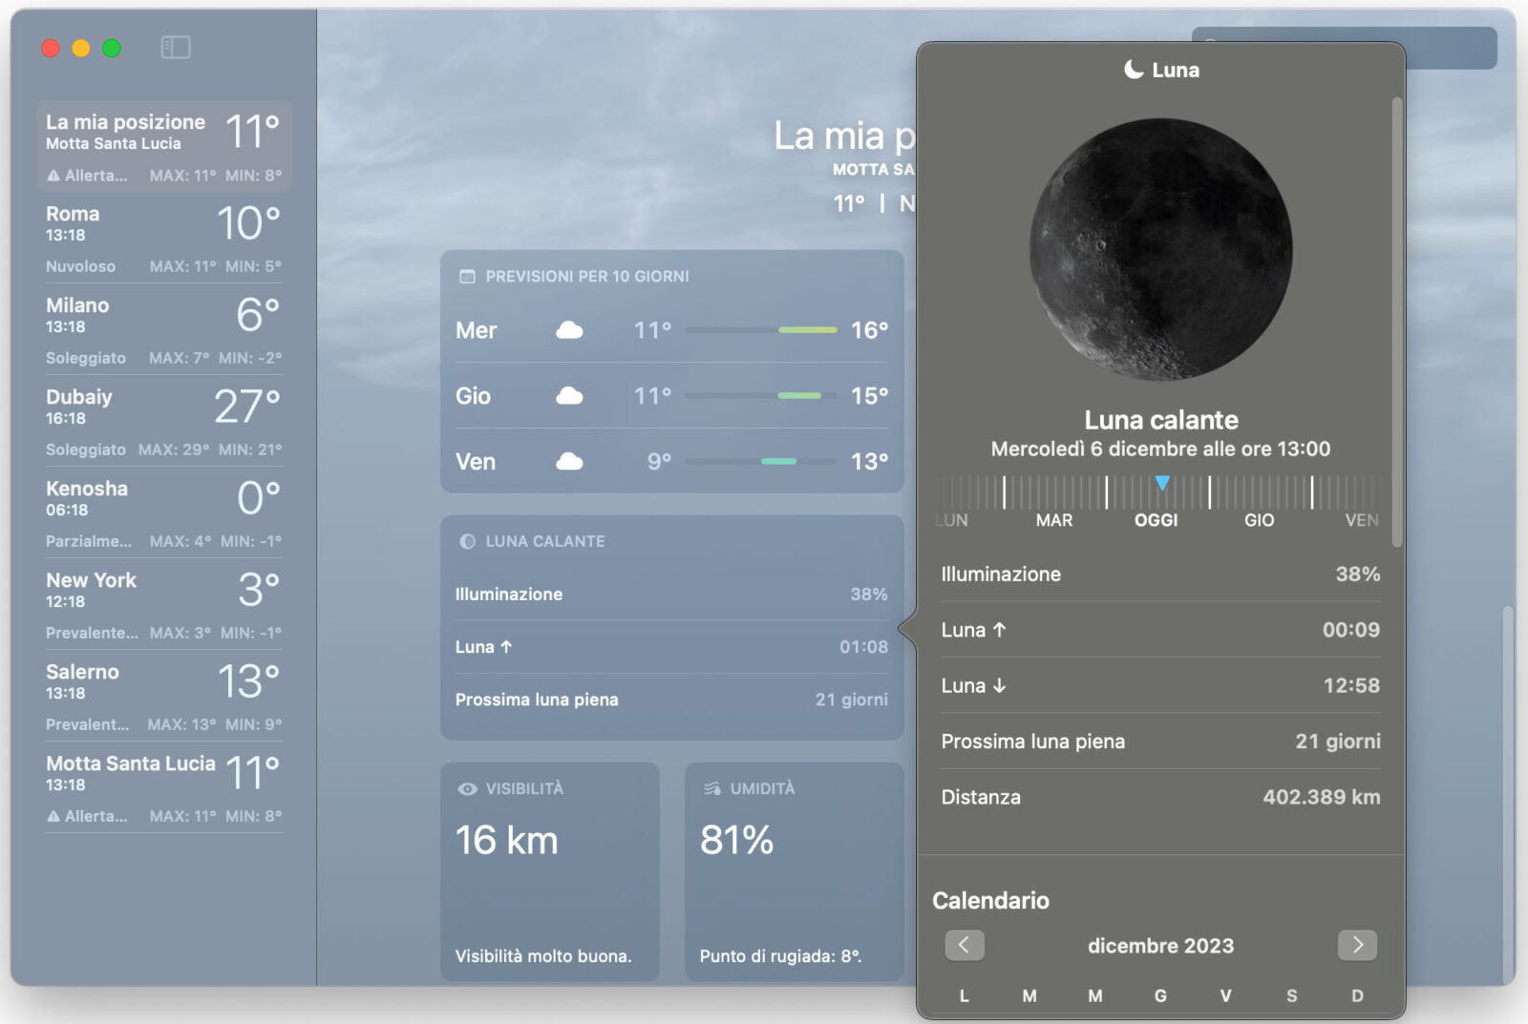Image resolution: width=1528 pixels, height=1024 pixels.
Task: Click the cloud icon on Mer forecast row
Action: [570, 330]
